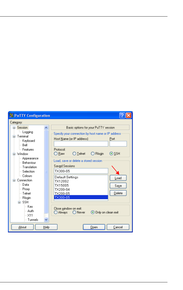Click the Delete session button

click(x=118, y=193)
